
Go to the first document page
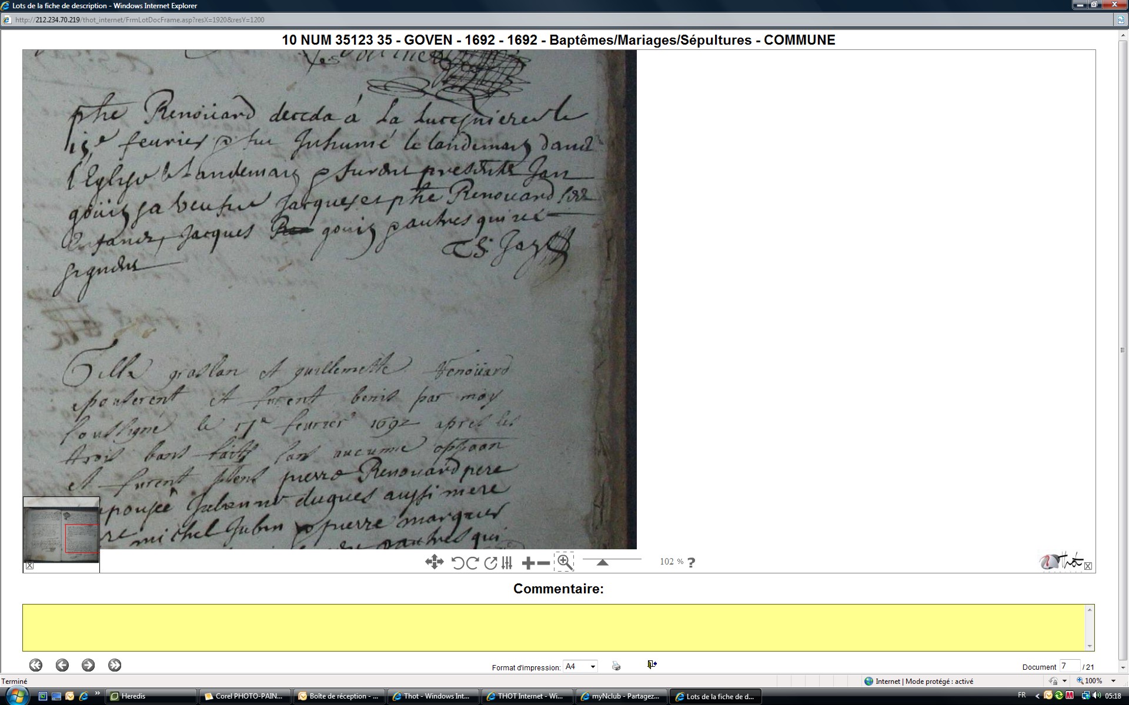point(36,665)
